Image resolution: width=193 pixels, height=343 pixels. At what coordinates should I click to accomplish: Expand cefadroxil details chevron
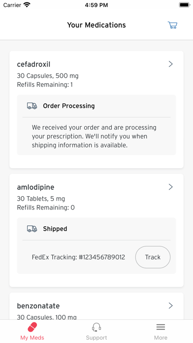point(171,64)
